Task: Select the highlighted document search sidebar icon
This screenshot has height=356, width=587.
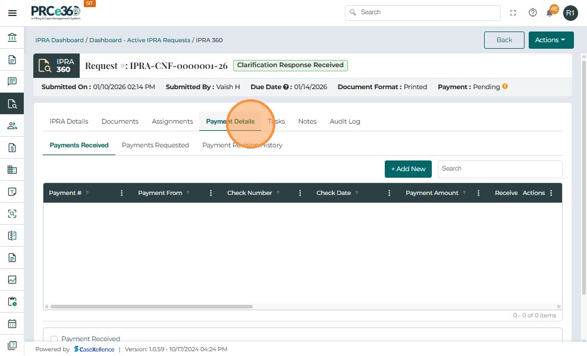Action: coord(12,103)
